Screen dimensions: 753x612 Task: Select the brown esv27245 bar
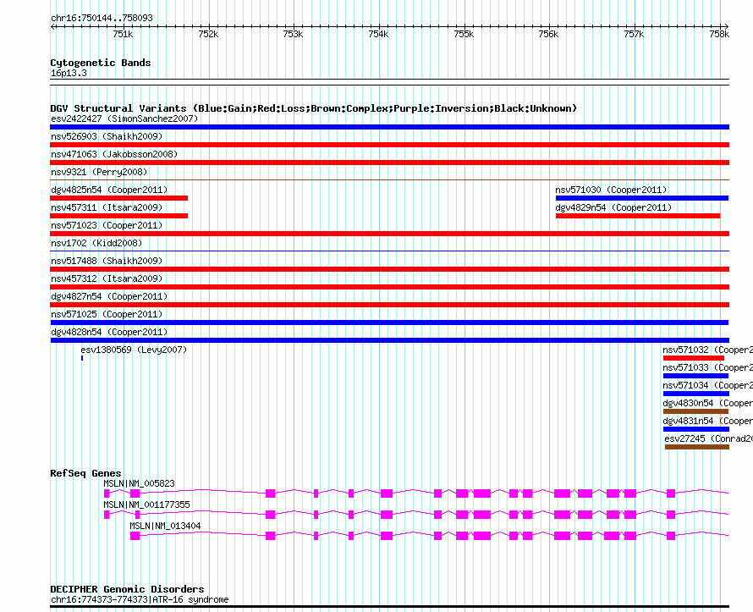pos(697,447)
